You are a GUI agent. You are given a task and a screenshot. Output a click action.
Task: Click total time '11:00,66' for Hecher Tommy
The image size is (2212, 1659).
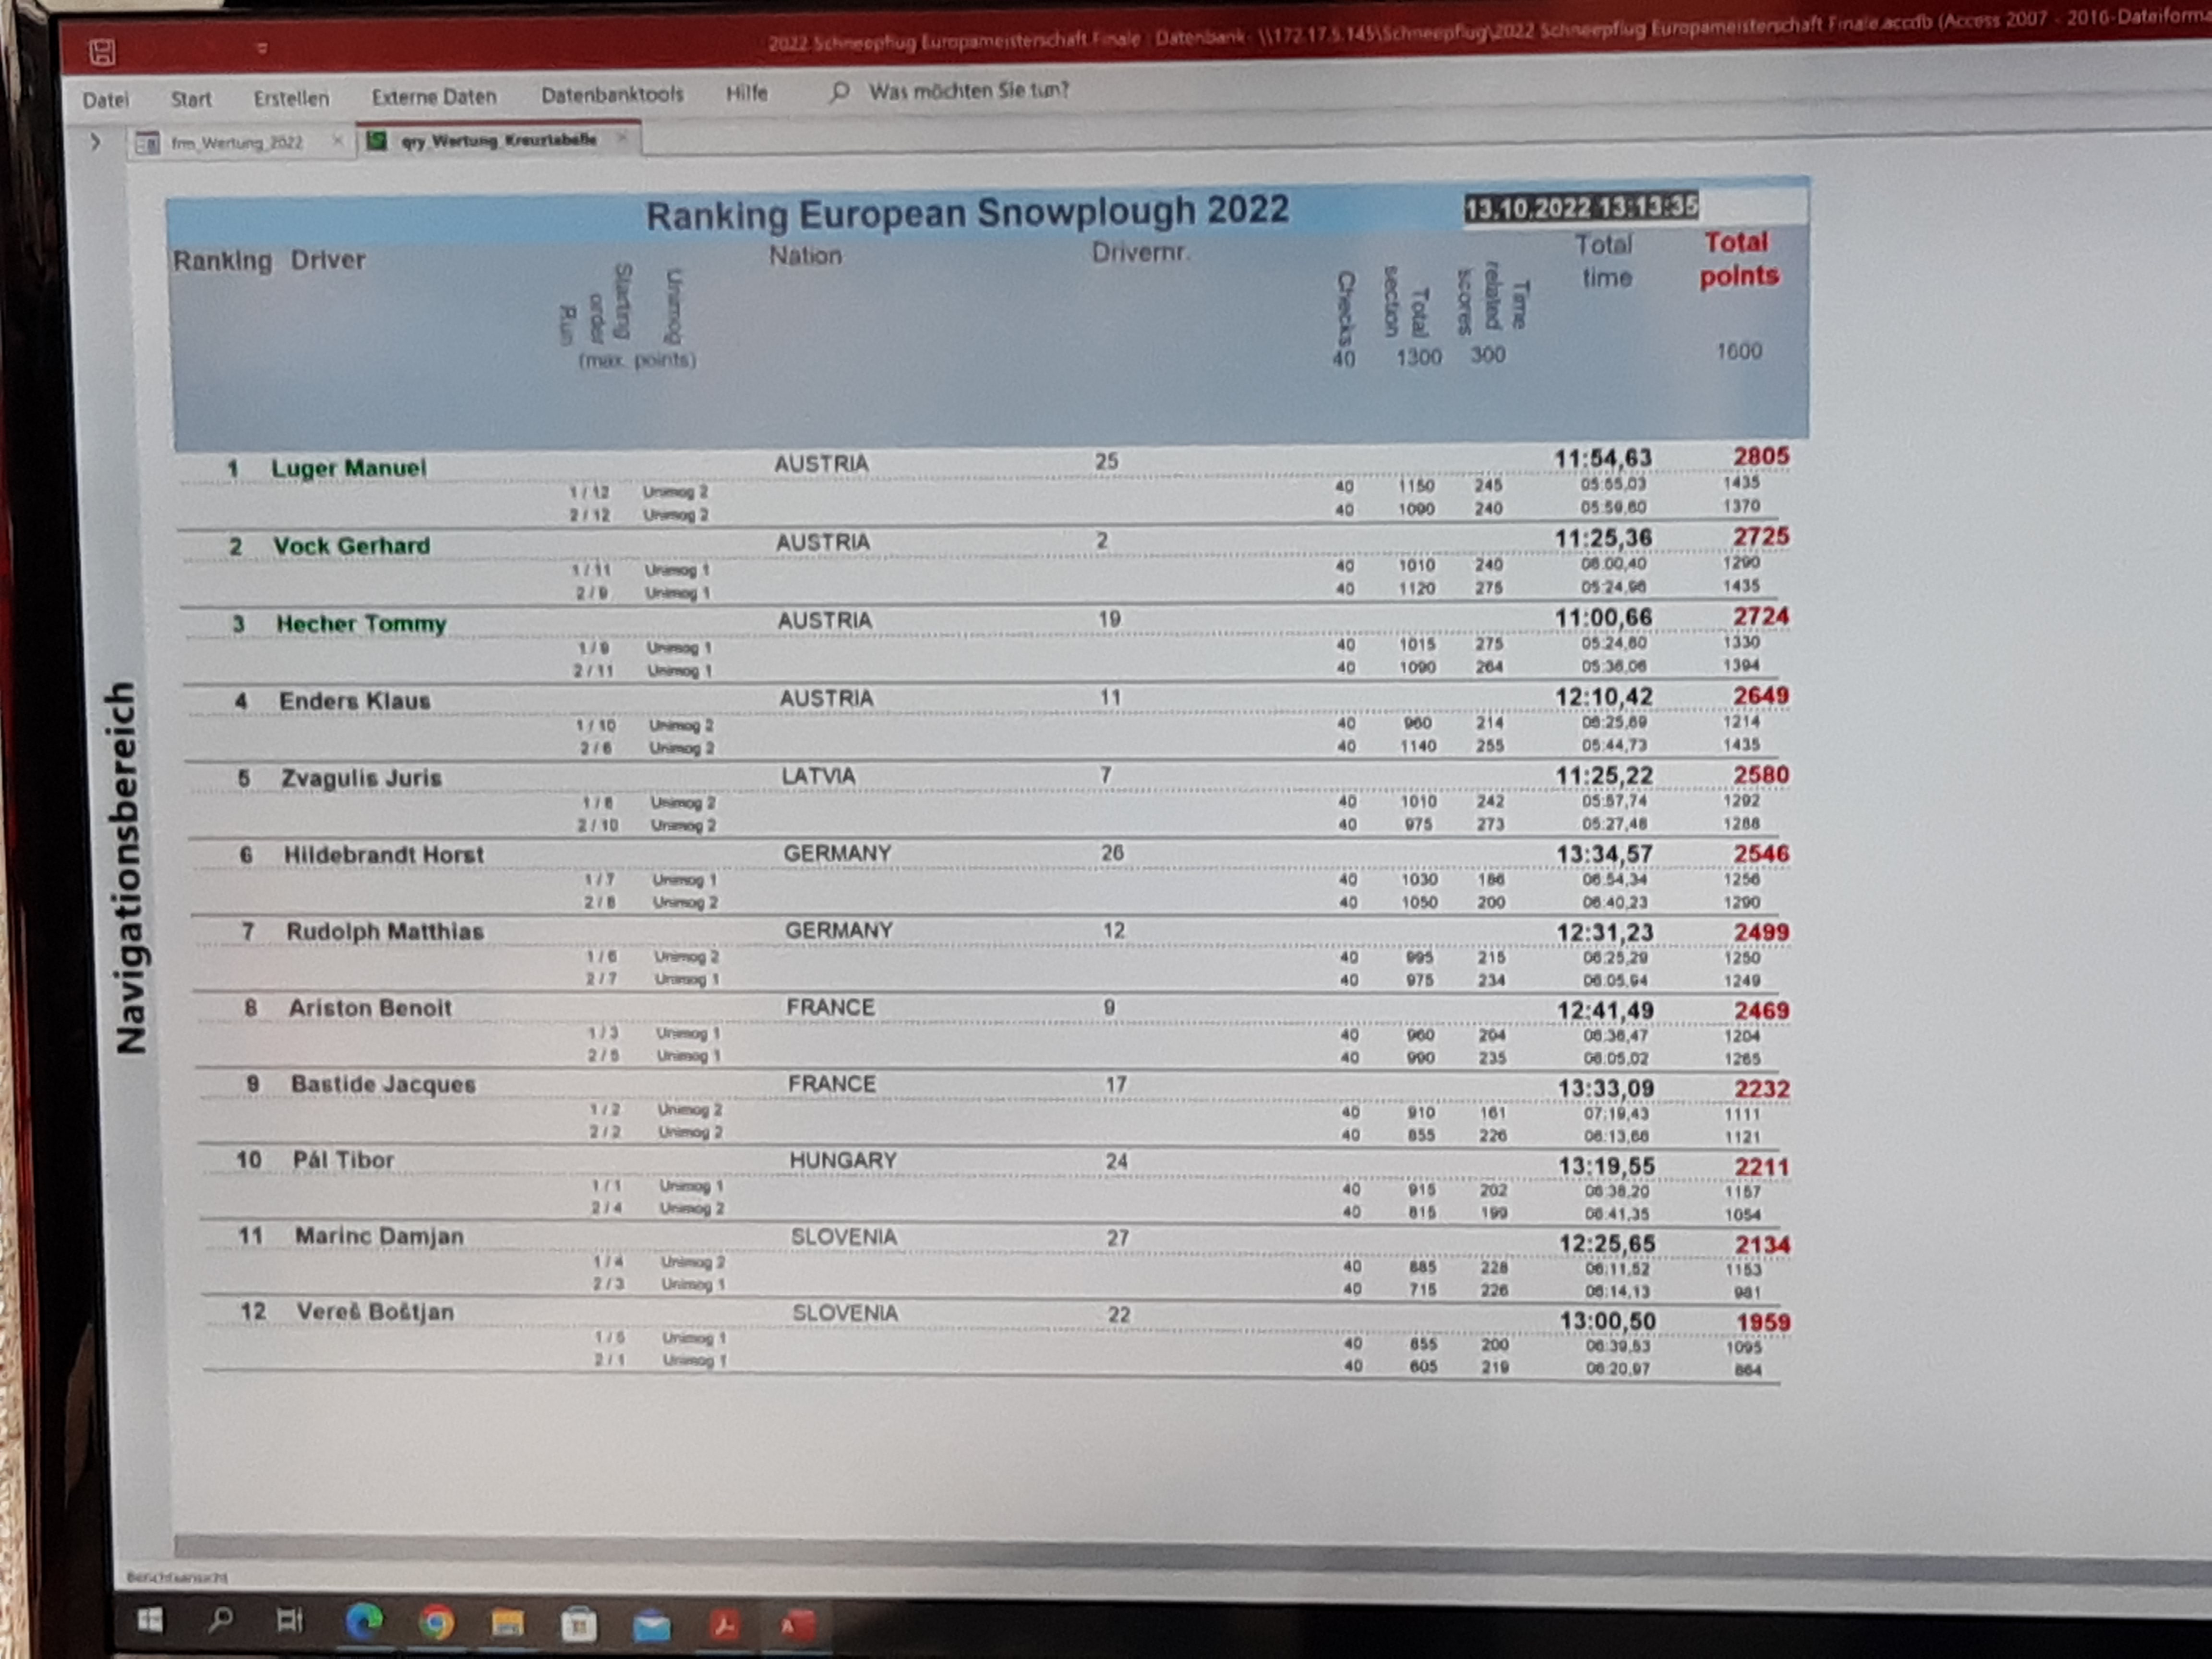click(x=1603, y=618)
